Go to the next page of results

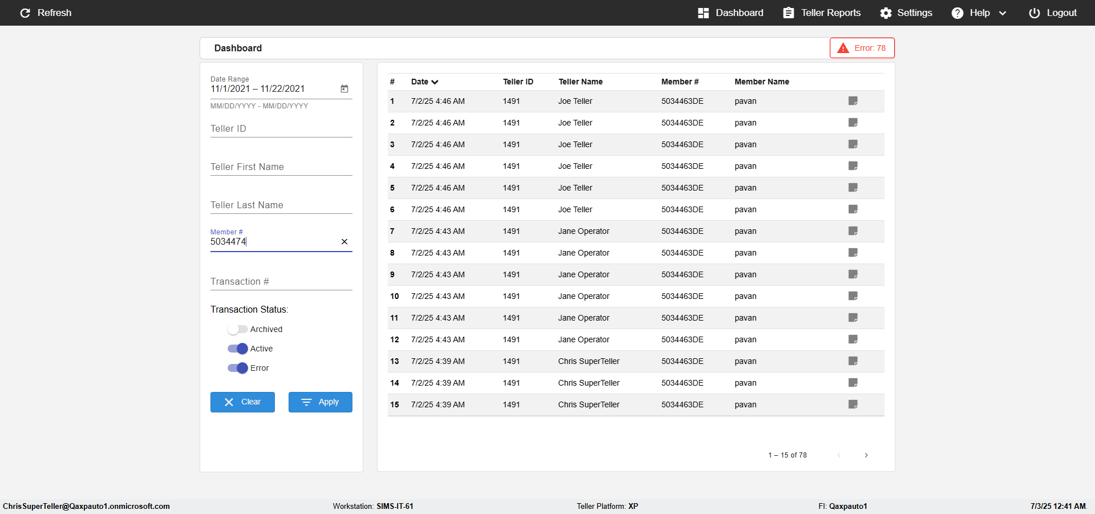click(x=866, y=455)
